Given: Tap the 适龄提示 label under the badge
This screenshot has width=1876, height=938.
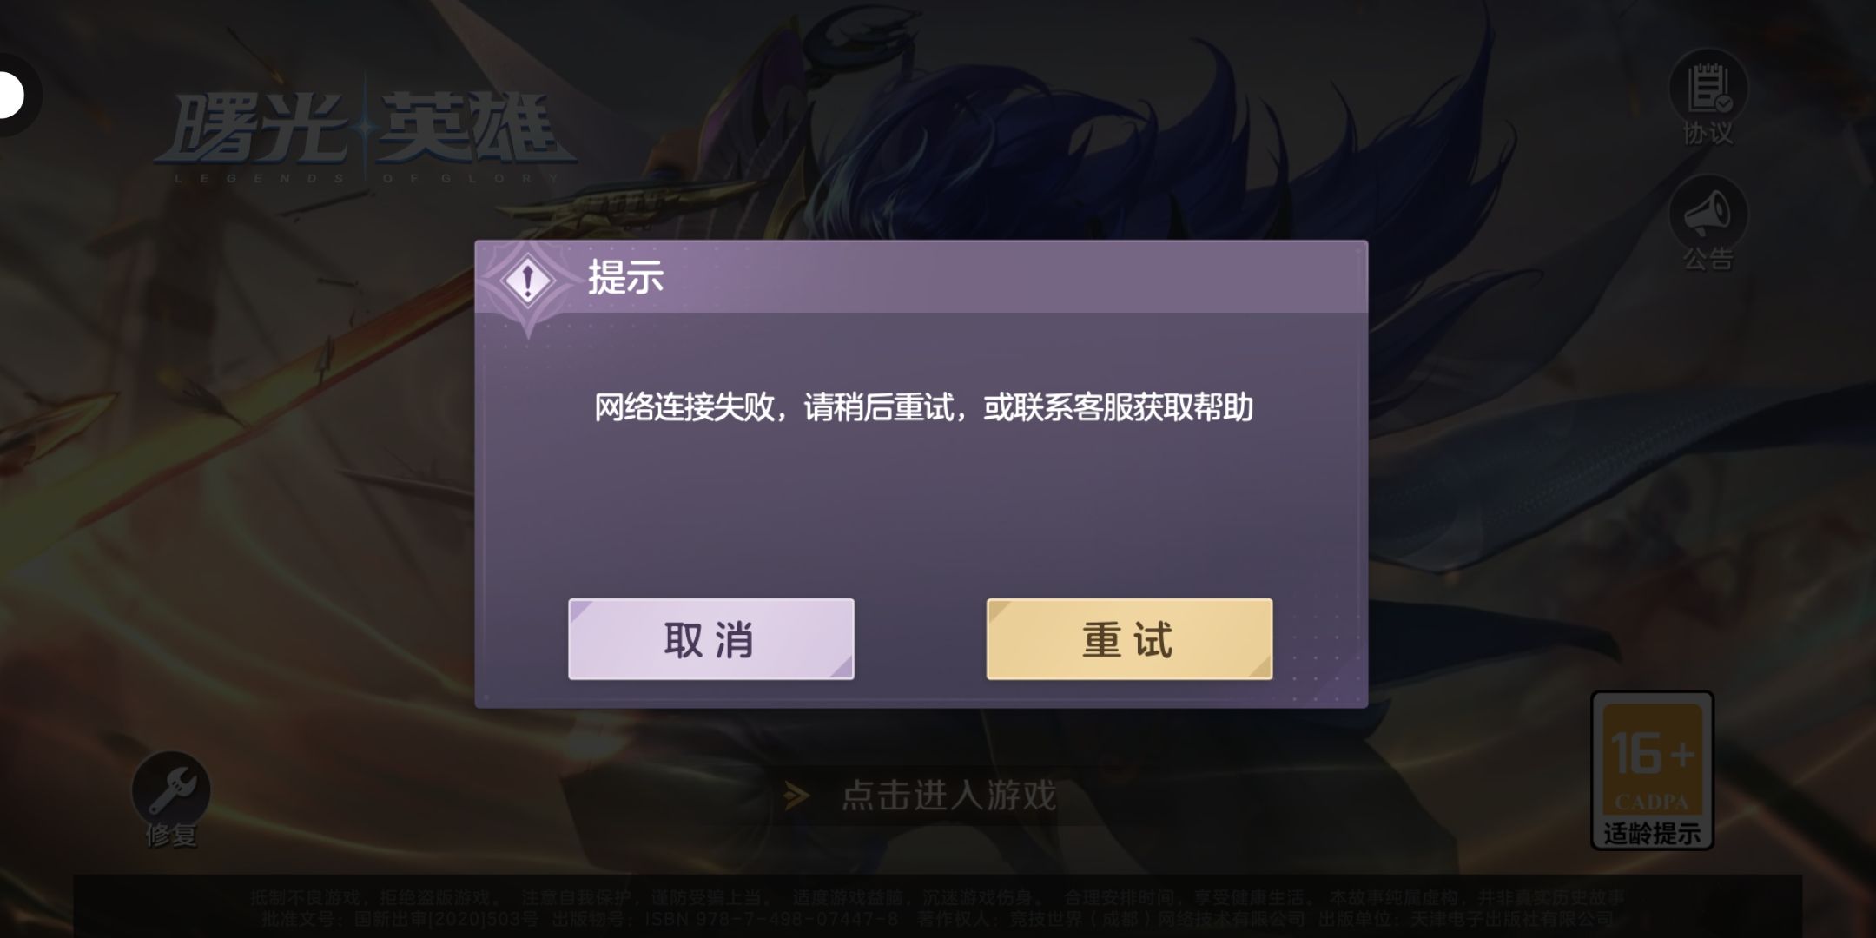Looking at the screenshot, I should [1652, 834].
